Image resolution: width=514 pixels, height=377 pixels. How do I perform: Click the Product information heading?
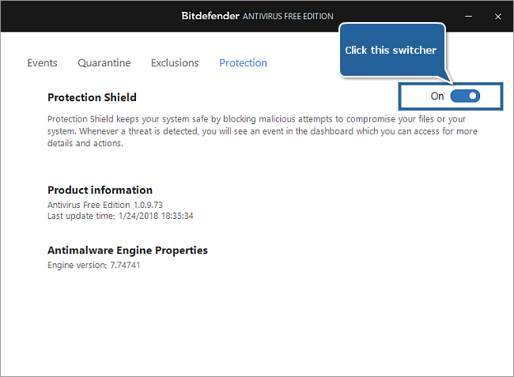pos(100,190)
